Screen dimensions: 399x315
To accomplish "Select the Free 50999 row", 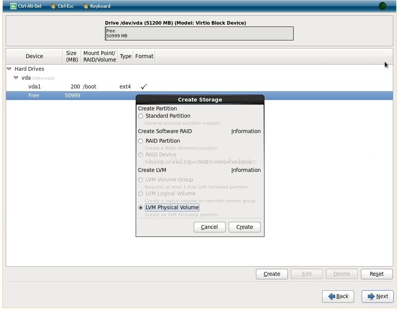I will click(x=199, y=95).
